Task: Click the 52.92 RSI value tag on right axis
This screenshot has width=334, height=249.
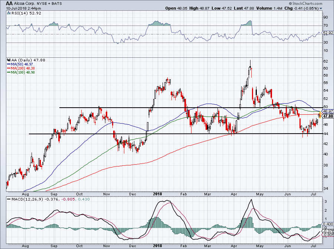Action: tap(328, 33)
